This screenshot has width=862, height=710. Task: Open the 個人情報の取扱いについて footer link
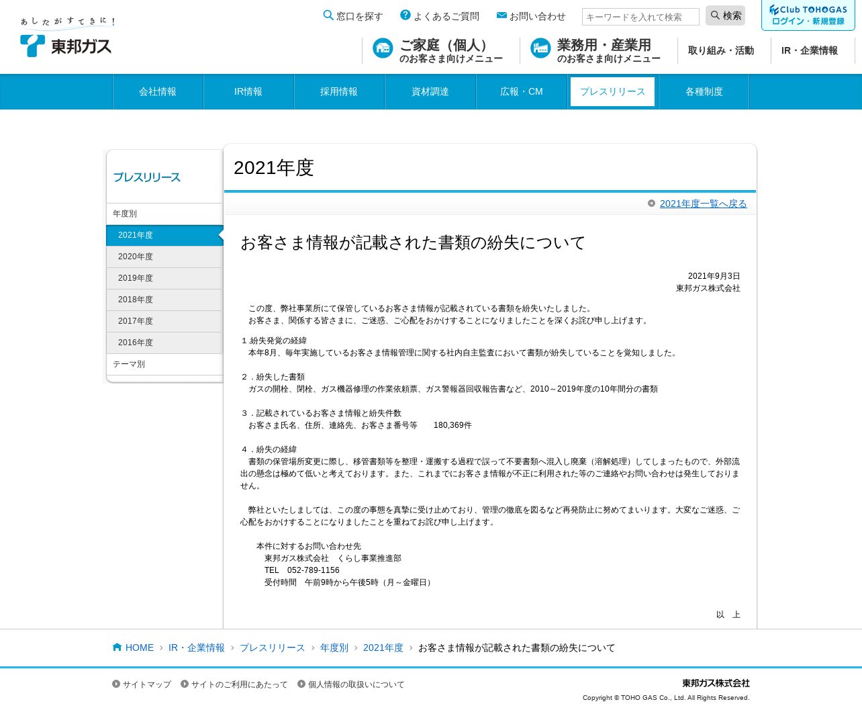click(x=356, y=684)
